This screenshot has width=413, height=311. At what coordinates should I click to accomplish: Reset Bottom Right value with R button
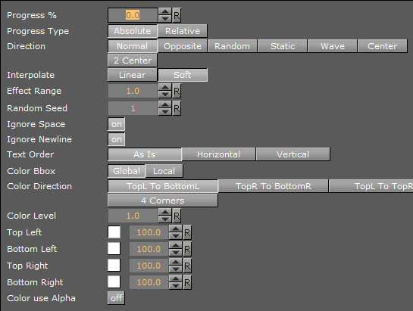(187, 282)
